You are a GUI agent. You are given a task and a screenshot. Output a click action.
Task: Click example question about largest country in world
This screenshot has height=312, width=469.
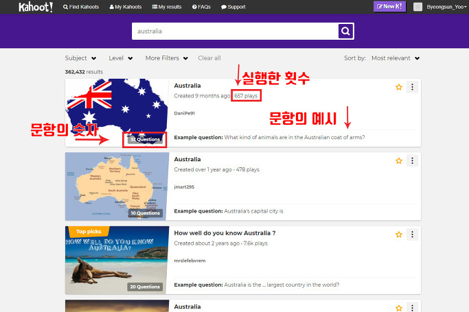(257, 285)
